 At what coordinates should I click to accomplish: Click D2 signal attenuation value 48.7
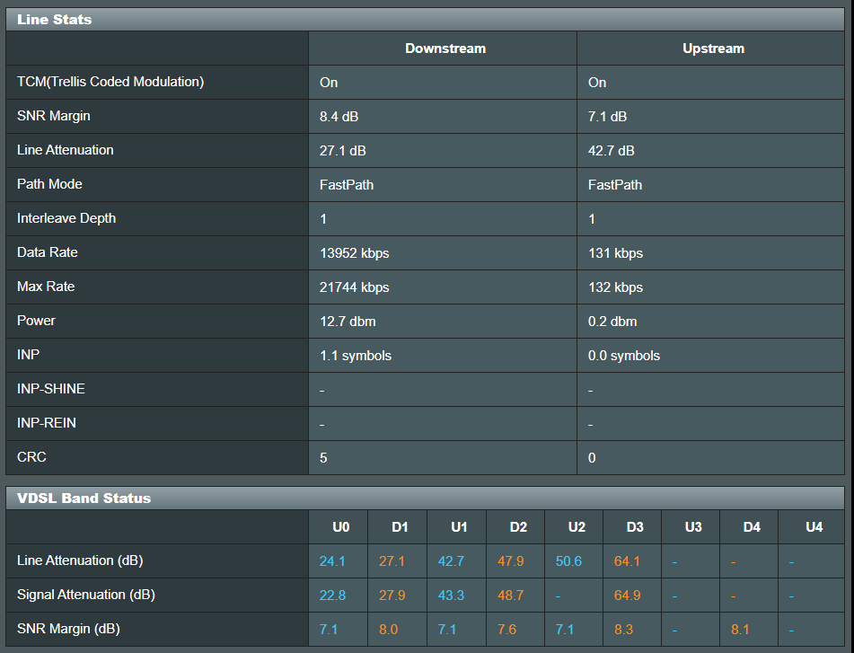[510, 596]
